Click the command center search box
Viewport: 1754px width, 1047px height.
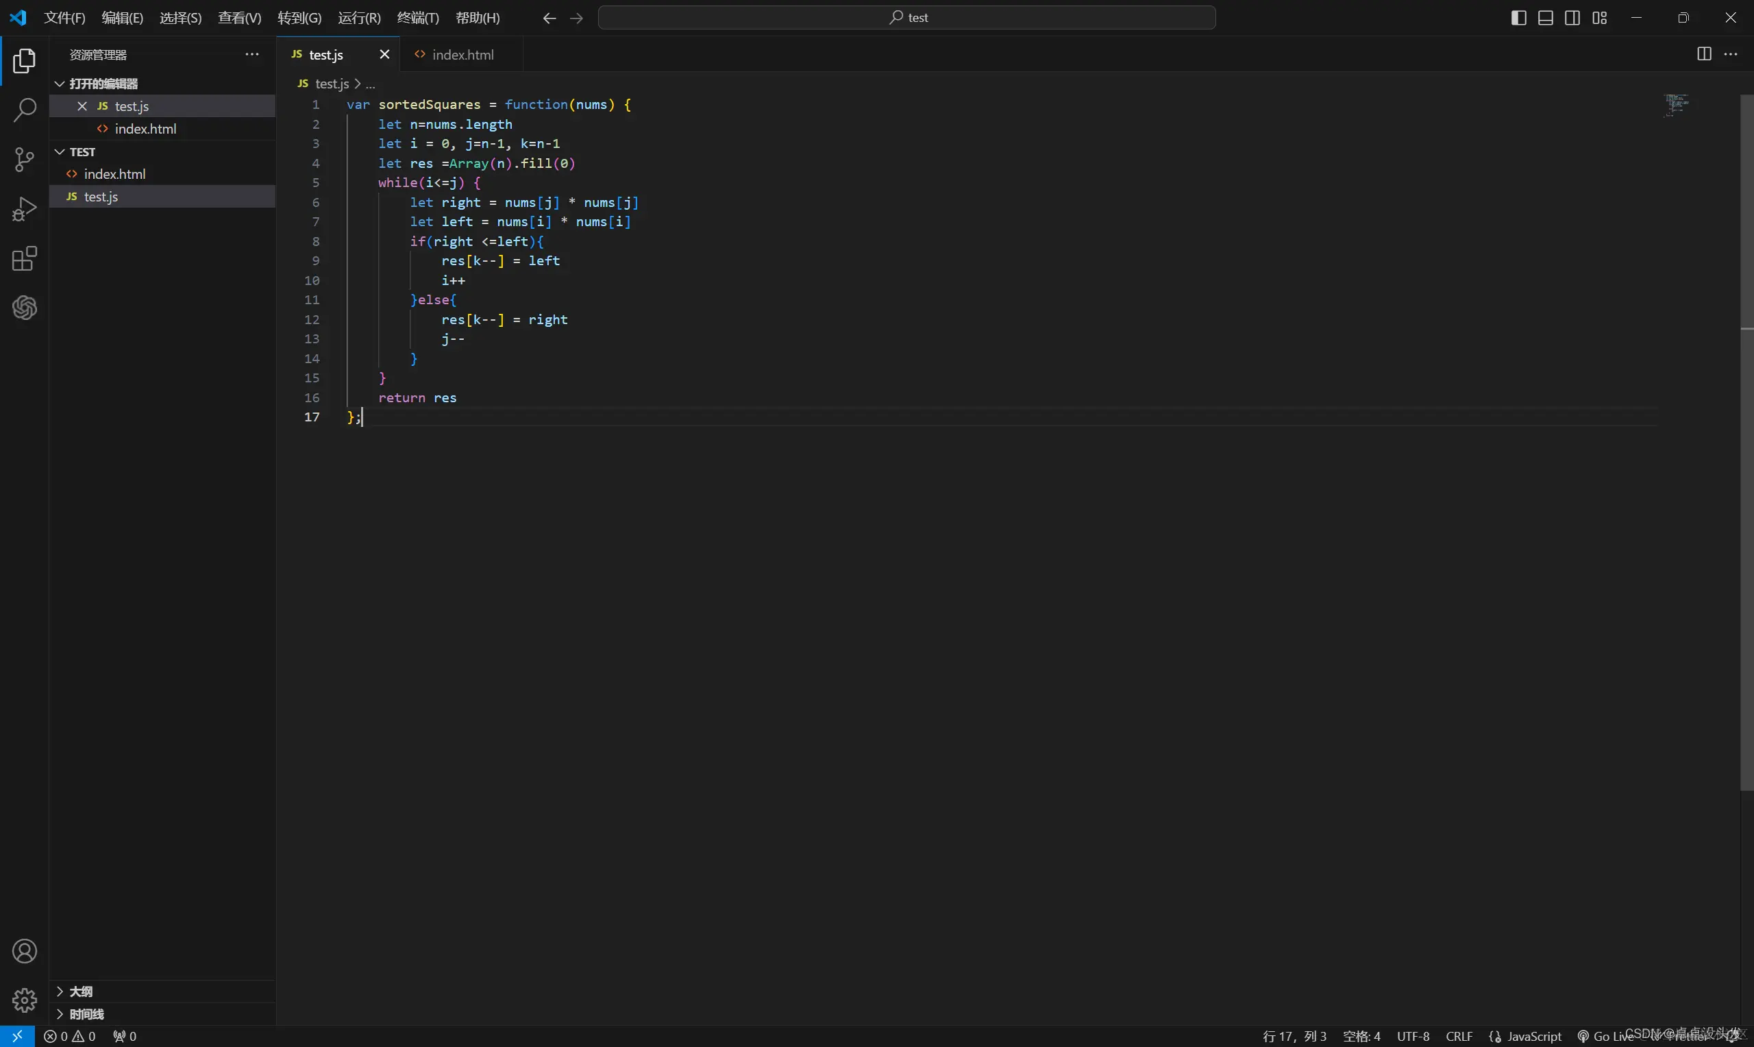pos(906,18)
